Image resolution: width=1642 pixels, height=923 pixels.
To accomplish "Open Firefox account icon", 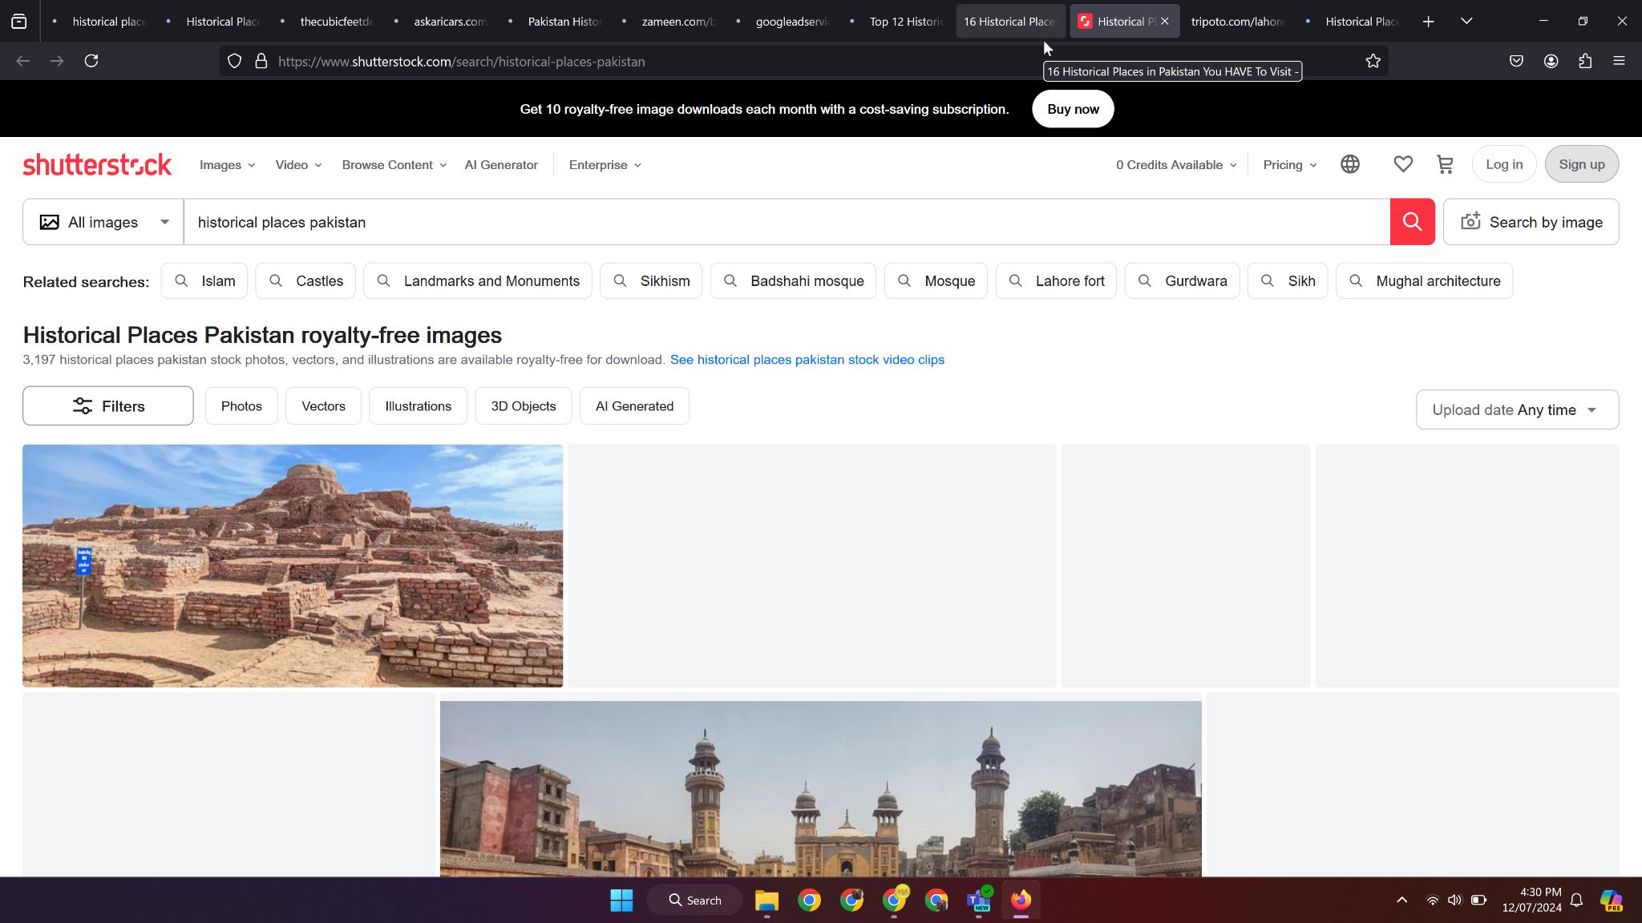I will point(1551,61).
